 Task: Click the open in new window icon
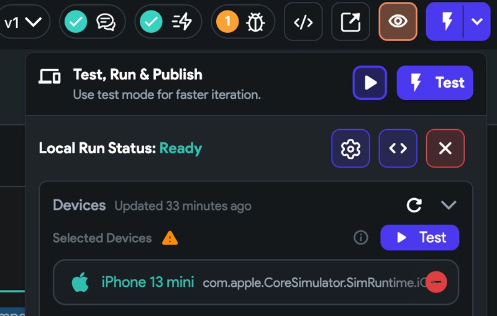click(x=350, y=22)
